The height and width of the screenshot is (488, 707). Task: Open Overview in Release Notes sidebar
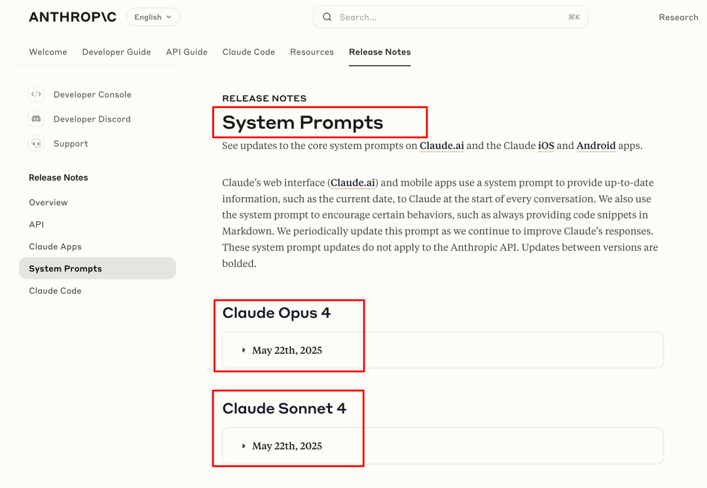(48, 203)
